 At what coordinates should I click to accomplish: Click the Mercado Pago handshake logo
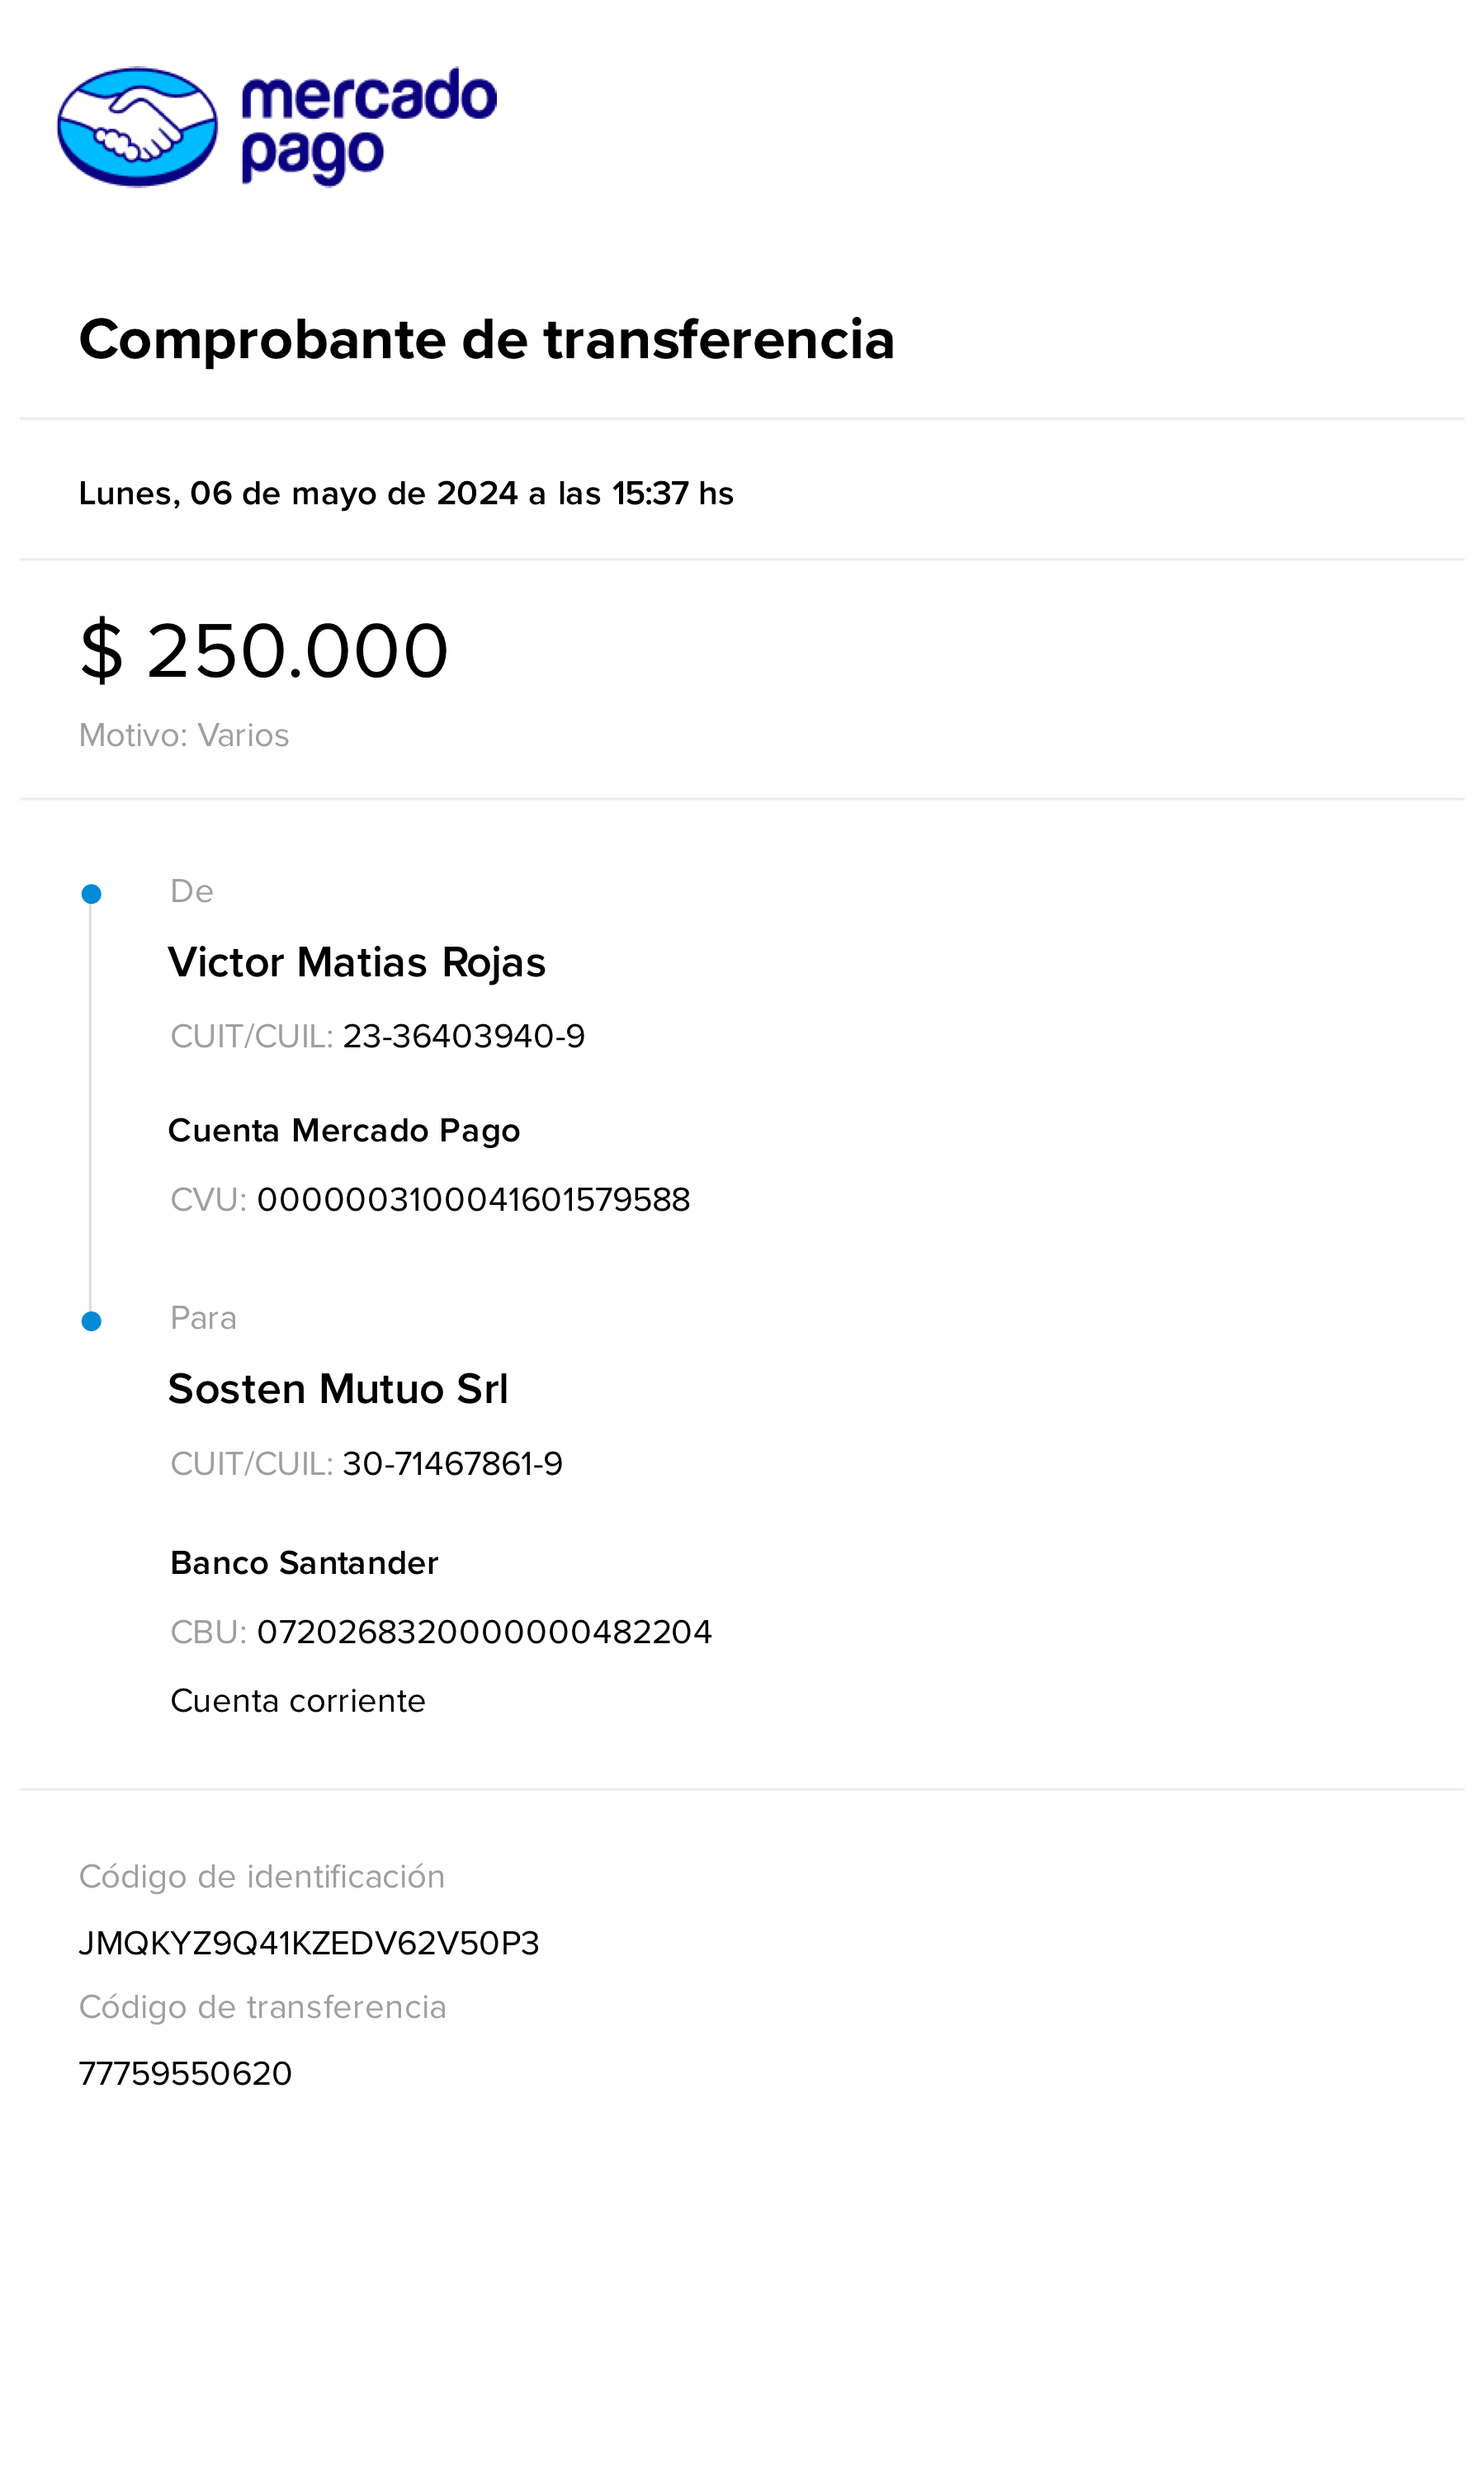click(137, 127)
